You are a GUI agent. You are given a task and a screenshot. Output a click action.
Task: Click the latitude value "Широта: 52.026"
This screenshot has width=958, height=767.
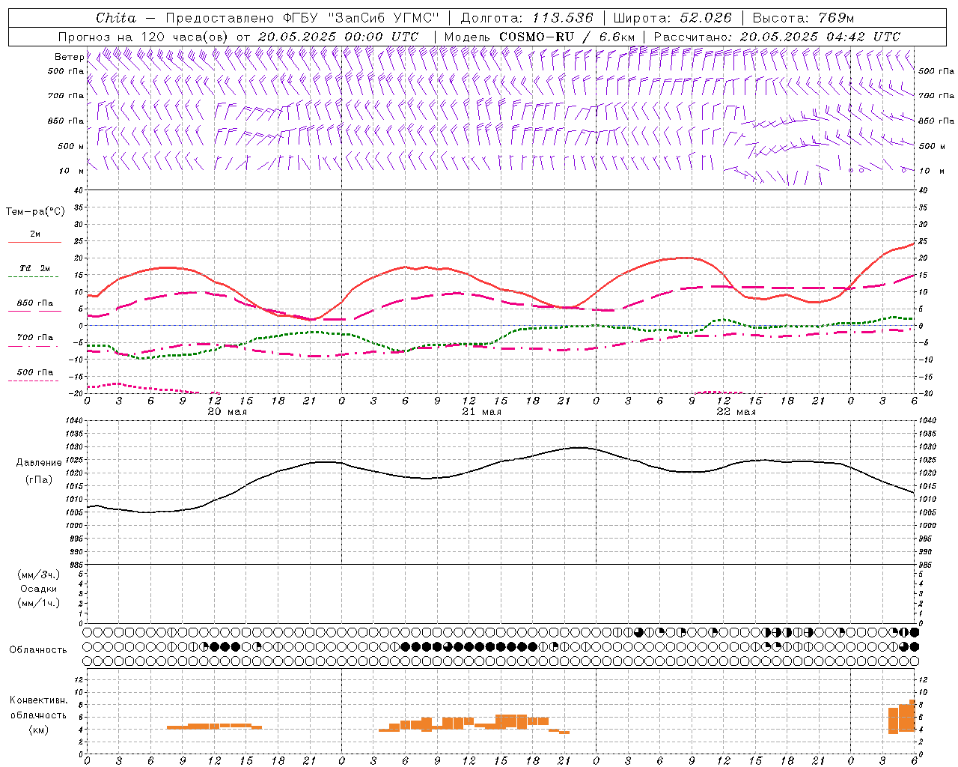672,17
